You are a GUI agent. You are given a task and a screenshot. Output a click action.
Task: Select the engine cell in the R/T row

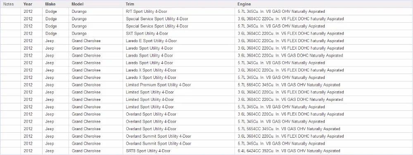(x=324, y=12)
